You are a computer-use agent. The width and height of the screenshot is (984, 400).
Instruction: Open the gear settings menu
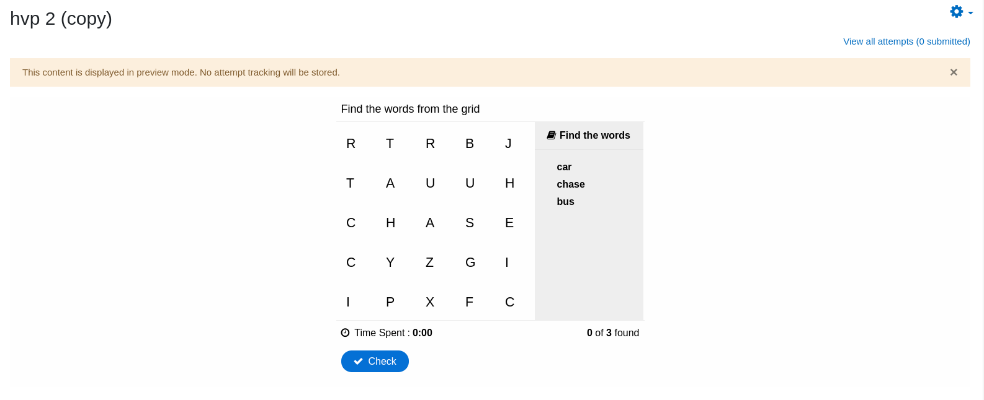956,12
